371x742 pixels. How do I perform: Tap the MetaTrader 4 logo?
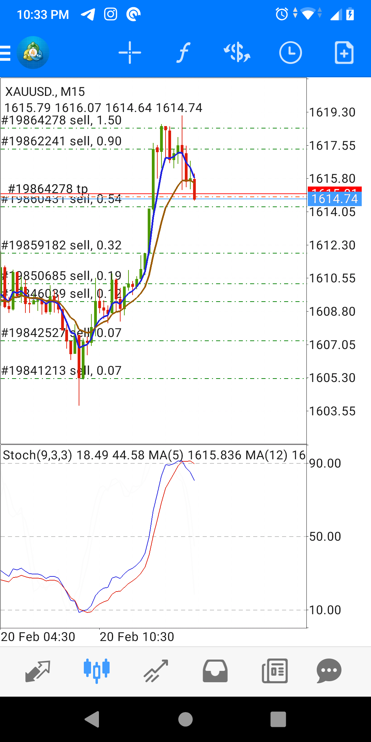pos(33,53)
